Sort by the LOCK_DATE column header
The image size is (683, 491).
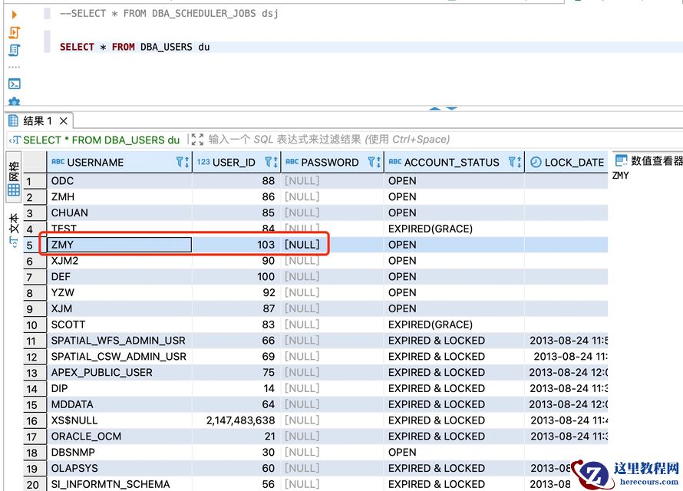(x=573, y=162)
